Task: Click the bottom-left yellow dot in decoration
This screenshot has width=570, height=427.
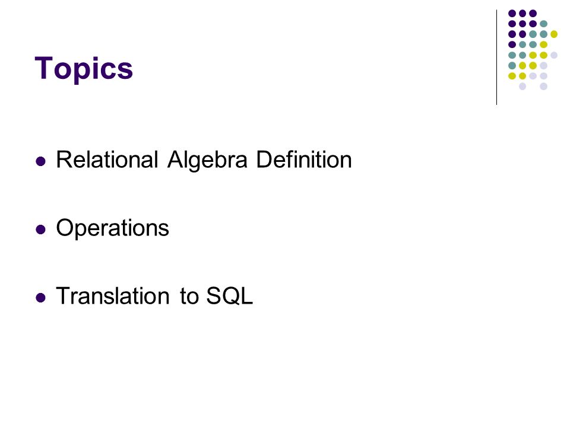Action: (x=512, y=76)
